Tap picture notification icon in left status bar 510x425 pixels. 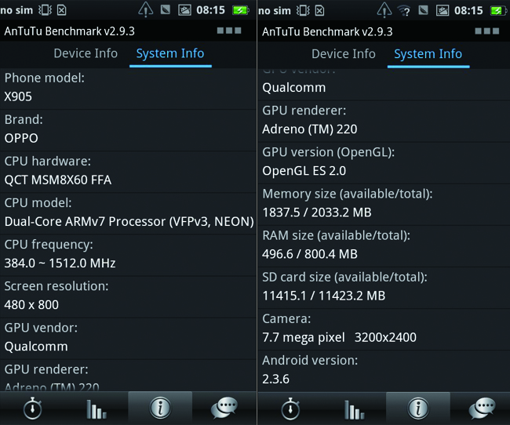point(184,10)
